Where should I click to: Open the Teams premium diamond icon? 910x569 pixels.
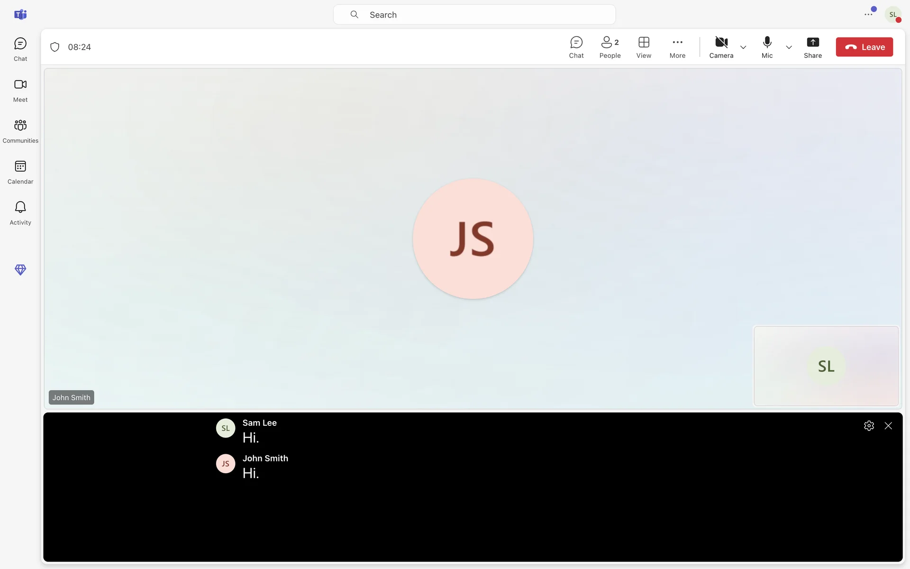pyautogui.click(x=20, y=270)
